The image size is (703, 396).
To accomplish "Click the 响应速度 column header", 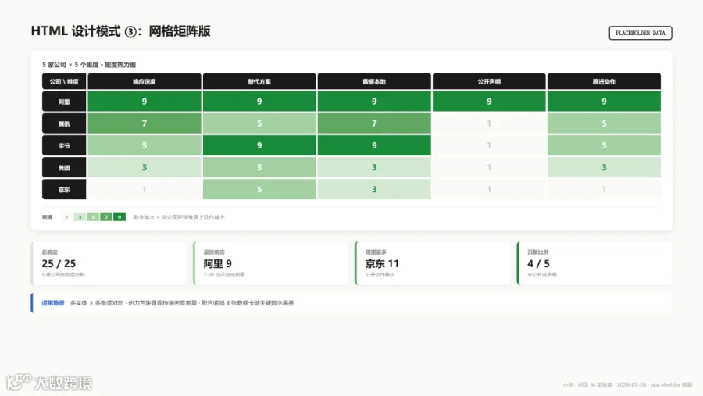I will point(145,81).
